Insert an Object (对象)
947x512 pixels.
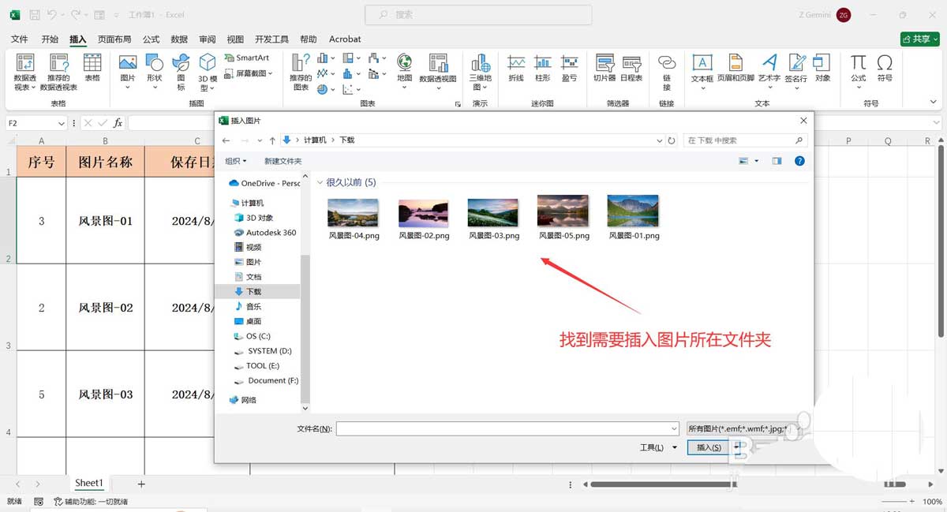pyautogui.click(x=822, y=69)
